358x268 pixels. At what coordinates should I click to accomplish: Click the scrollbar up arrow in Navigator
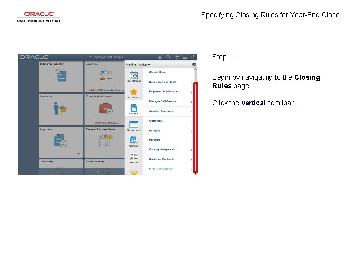pyautogui.click(x=196, y=69)
